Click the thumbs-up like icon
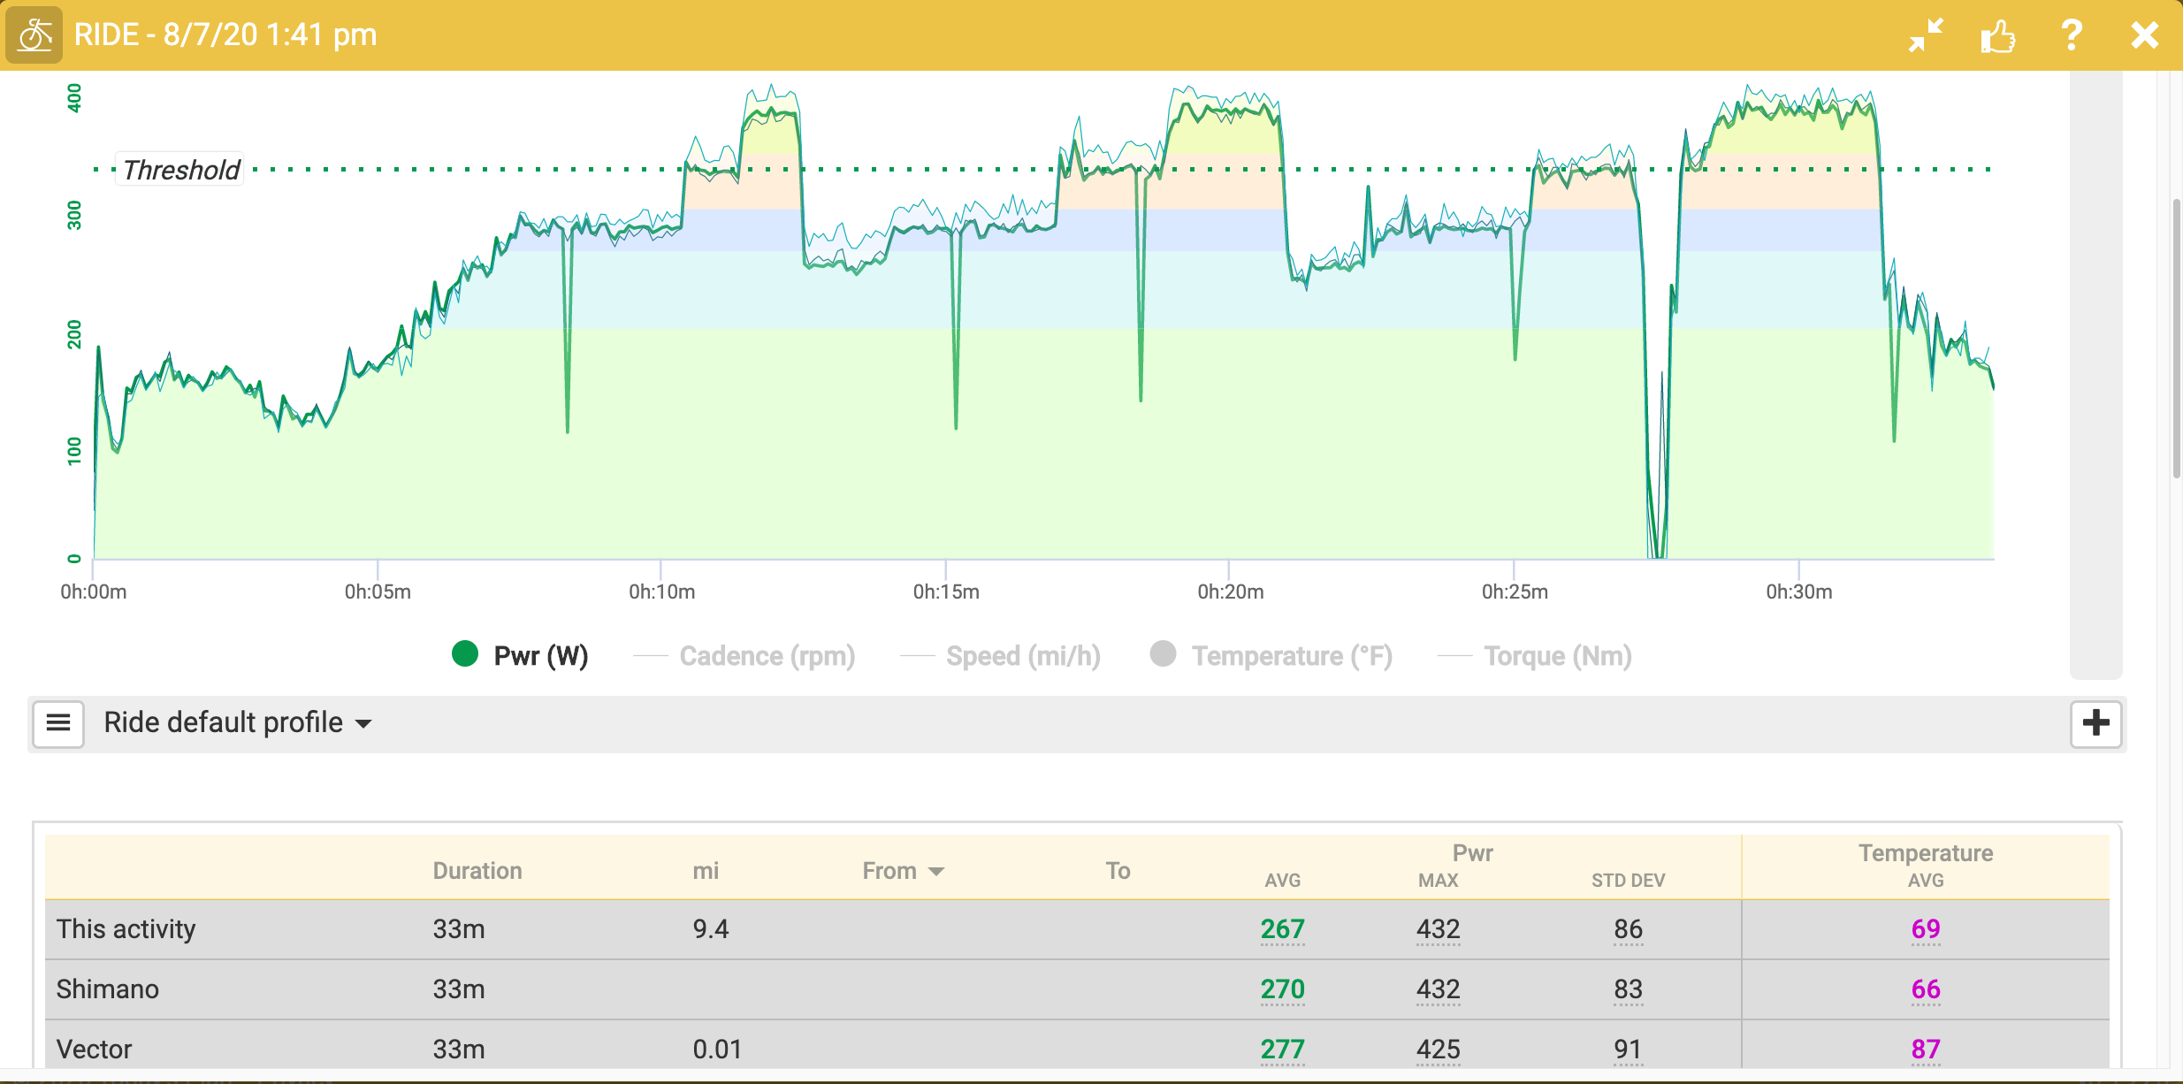 [1997, 36]
